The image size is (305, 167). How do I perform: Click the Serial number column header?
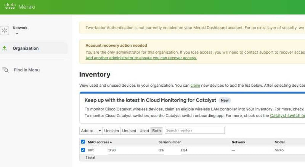[x=169, y=142]
